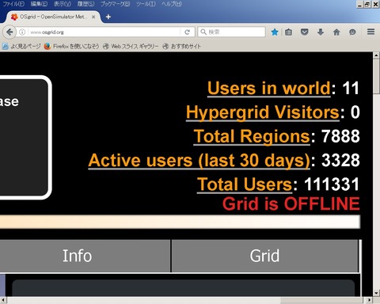
Task: Click the browser back arrow button
Action: [x=9, y=32]
